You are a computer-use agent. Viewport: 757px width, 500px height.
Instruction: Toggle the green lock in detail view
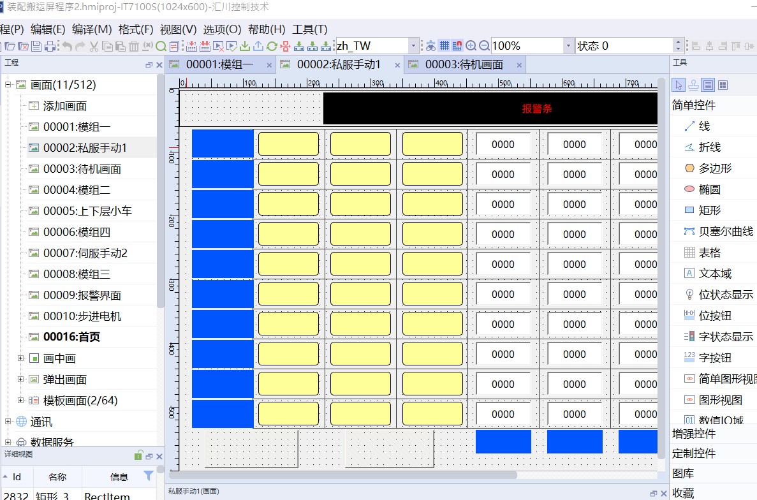click(138, 455)
